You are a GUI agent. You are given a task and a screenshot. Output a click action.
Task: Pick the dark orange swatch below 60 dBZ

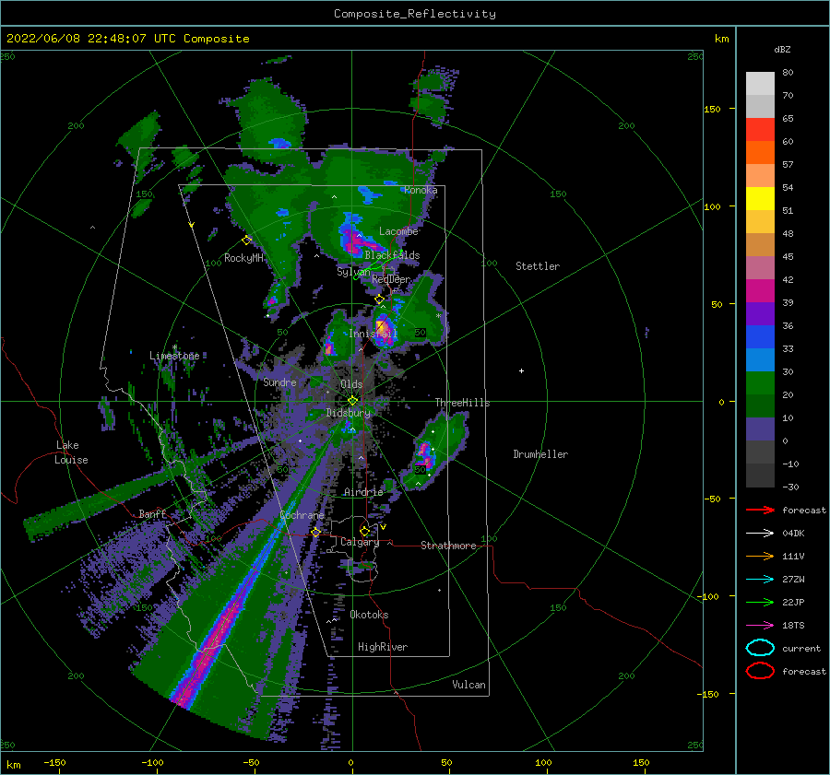click(x=760, y=153)
